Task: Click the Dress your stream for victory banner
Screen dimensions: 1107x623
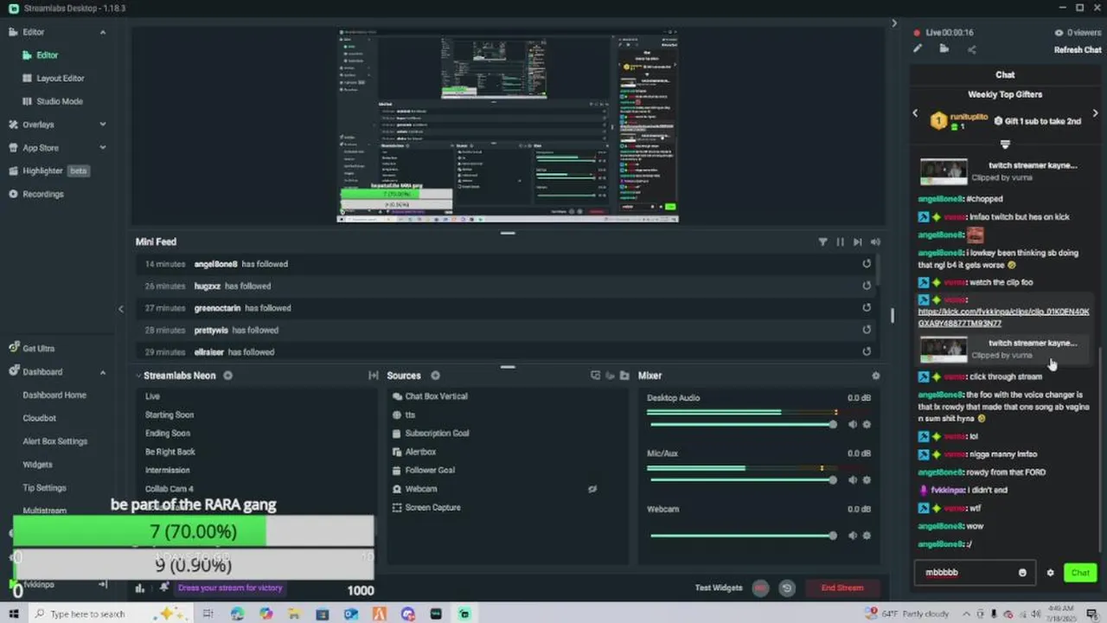Action: [230, 588]
